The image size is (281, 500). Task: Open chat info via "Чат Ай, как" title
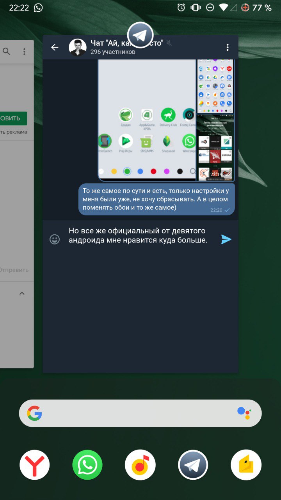click(x=127, y=43)
